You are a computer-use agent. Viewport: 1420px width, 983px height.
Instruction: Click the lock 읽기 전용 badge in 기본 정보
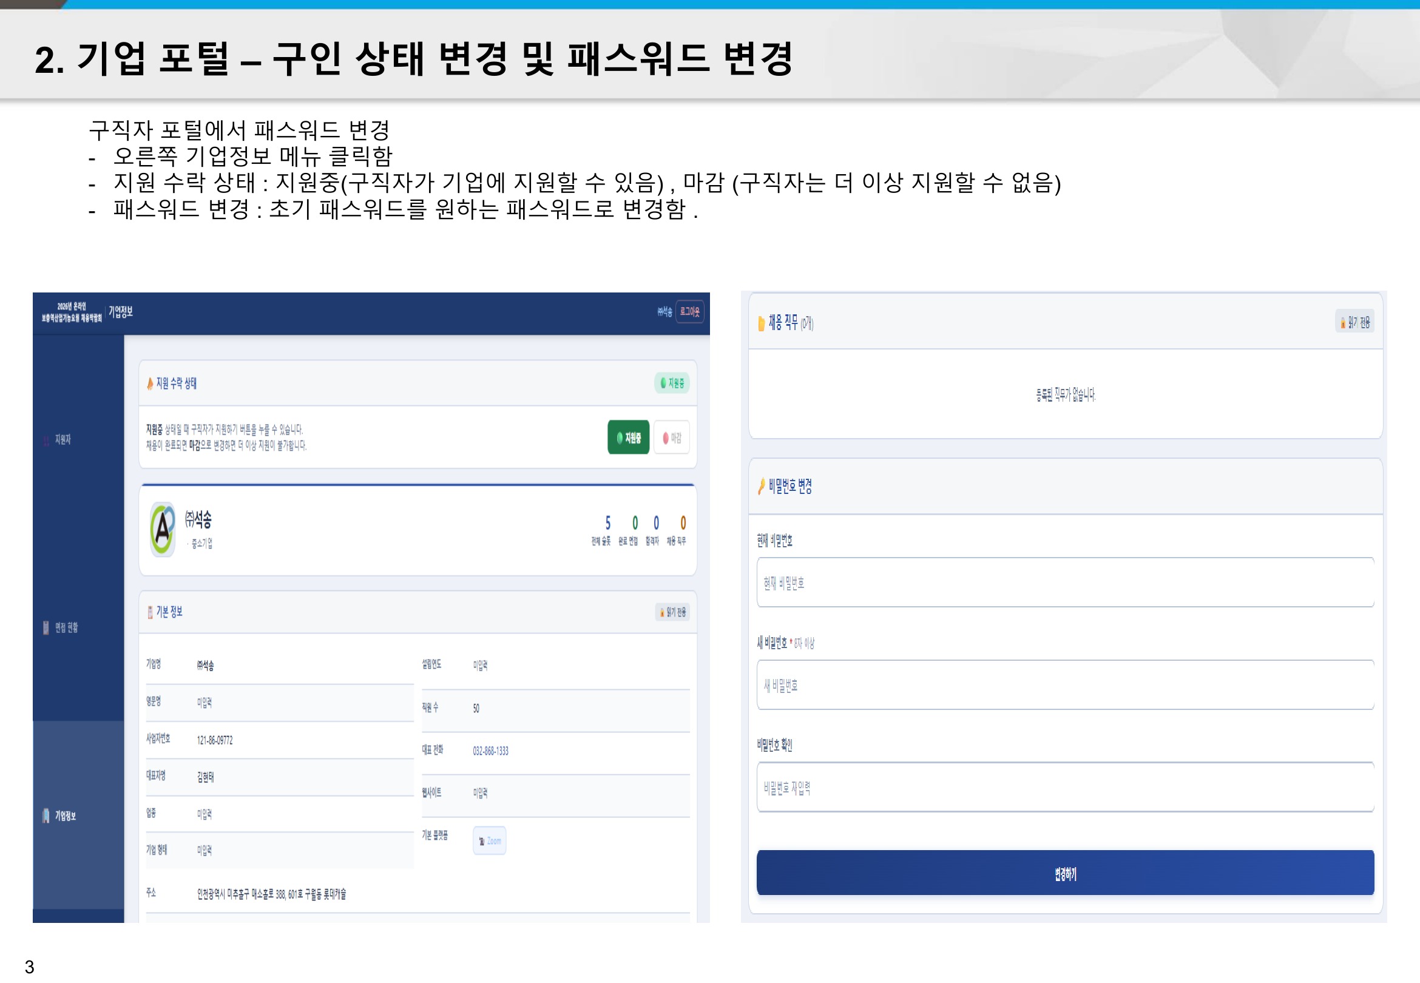[672, 612]
